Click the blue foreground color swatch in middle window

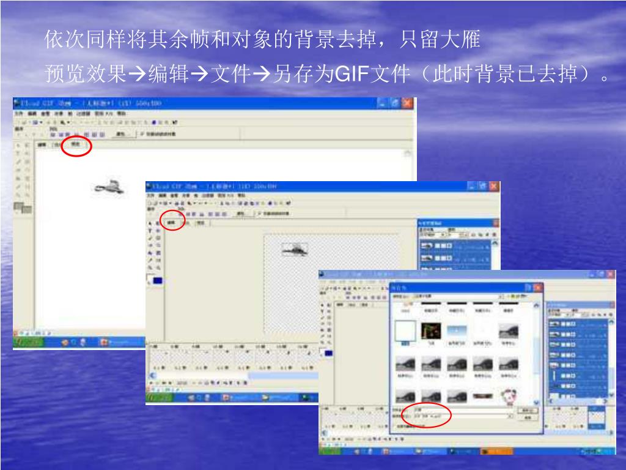(158, 280)
